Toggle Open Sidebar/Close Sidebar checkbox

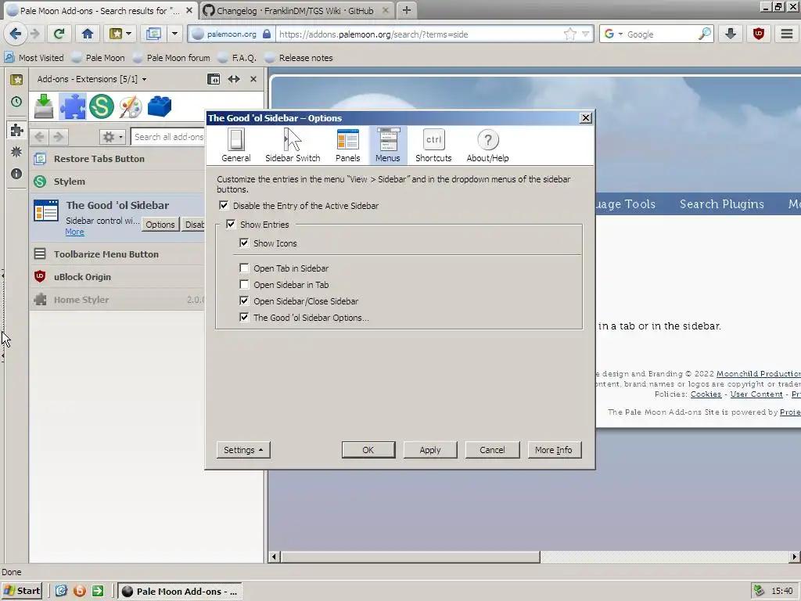click(x=244, y=301)
